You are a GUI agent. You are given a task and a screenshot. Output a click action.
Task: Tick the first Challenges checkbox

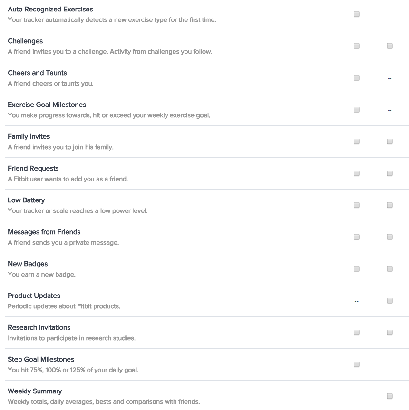[x=357, y=46]
